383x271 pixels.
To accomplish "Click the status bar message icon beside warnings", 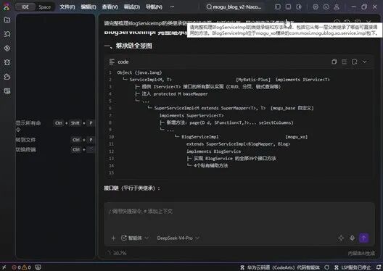I will [x=38, y=267].
